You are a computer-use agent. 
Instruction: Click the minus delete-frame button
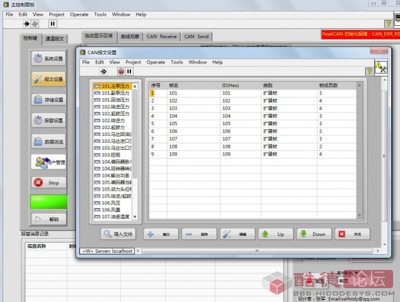pos(198,234)
